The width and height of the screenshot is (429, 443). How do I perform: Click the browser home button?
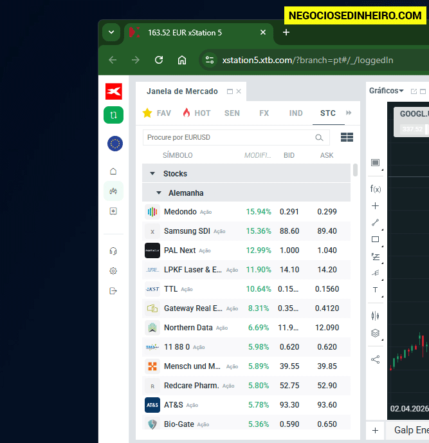[x=182, y=60]
